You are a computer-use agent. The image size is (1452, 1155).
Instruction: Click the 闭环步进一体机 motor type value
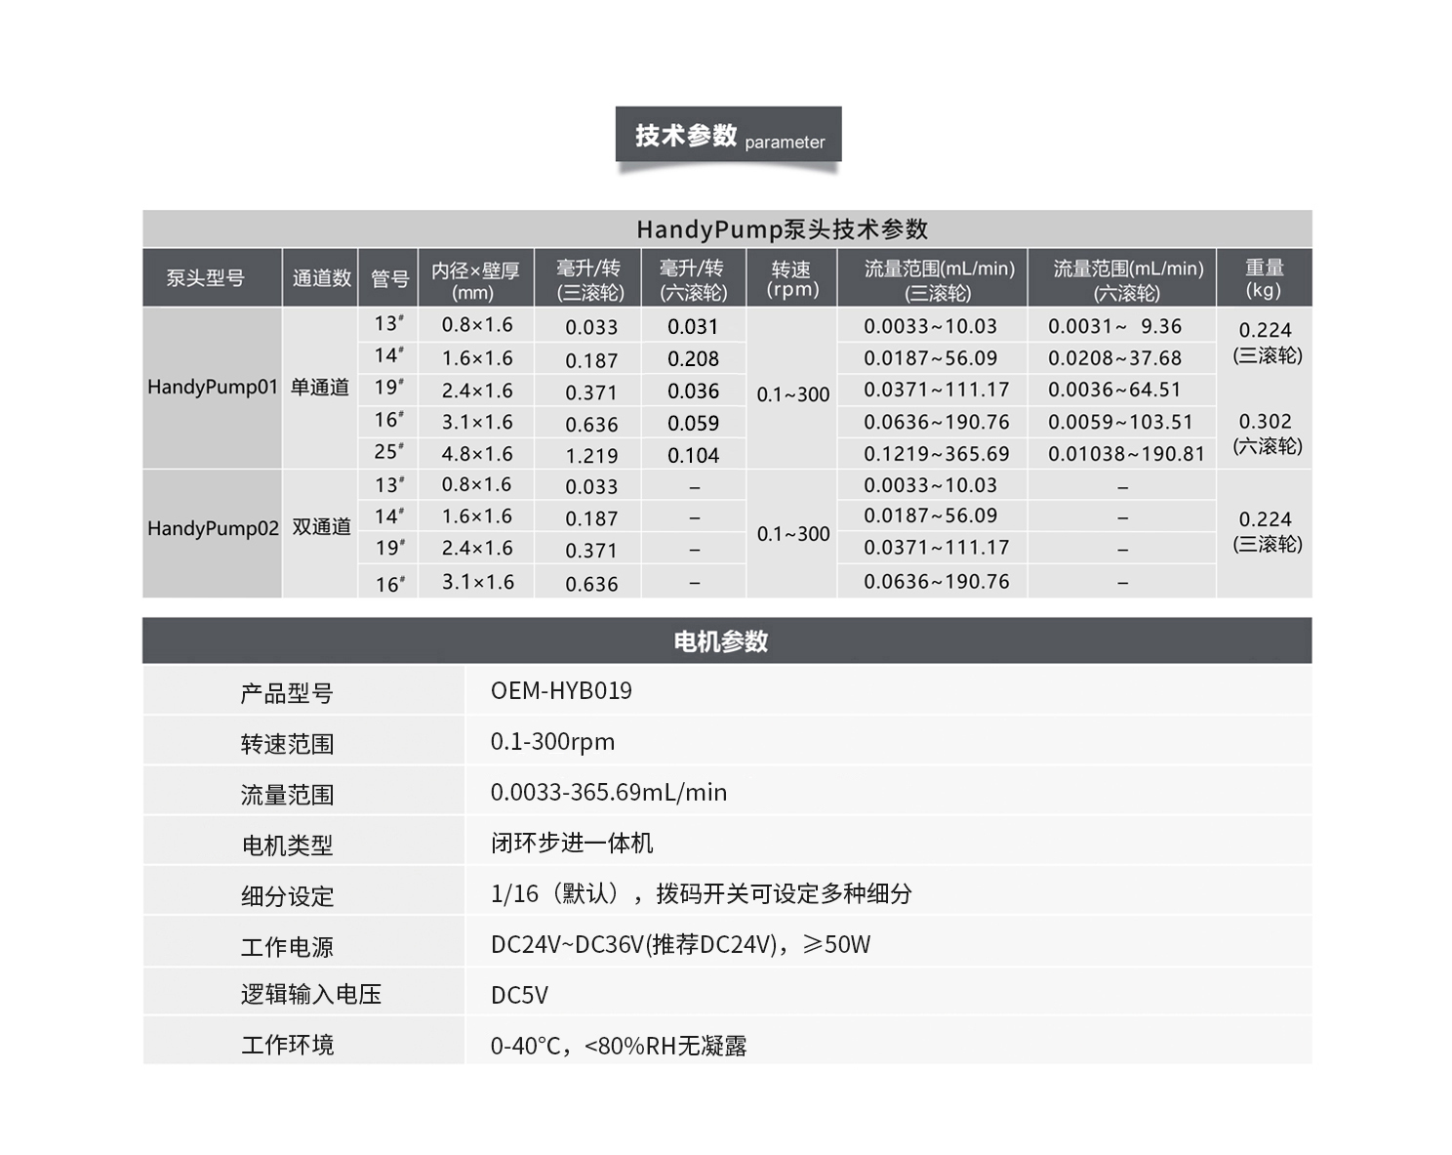[x=572, y=843]
